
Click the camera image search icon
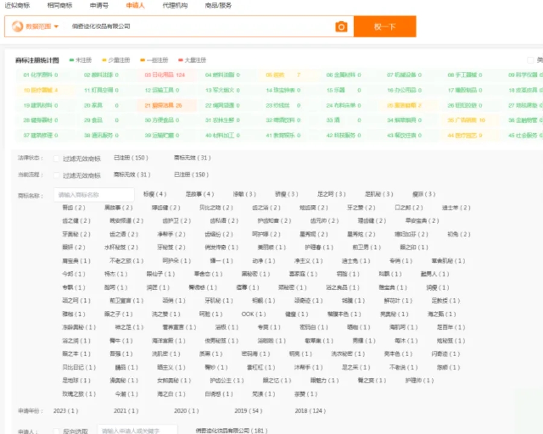click(x=341, y=27)
